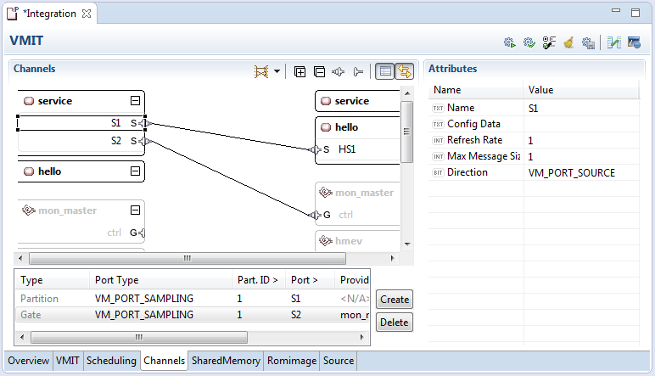Toggle the yellow arrows link button

coord(404,71)
